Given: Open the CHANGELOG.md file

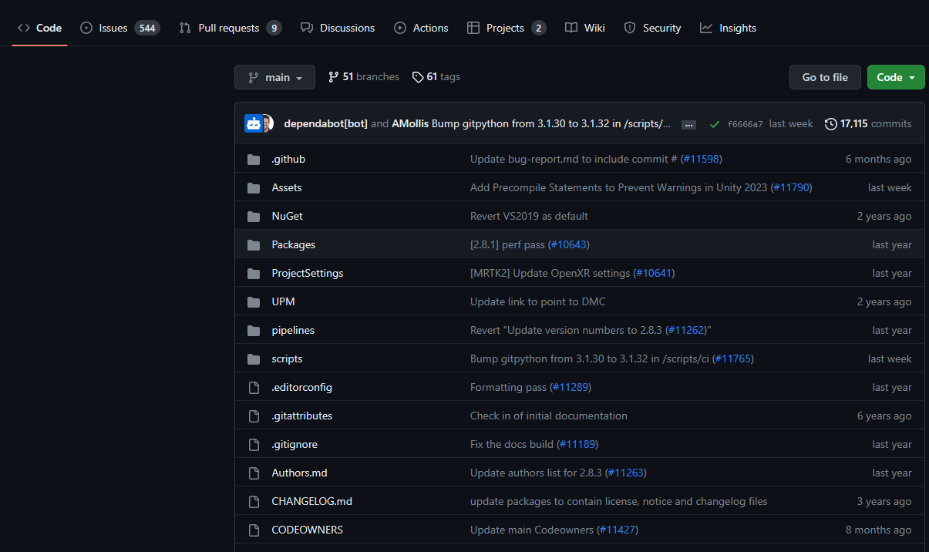Looking at the screenshot, I should (312, 501).
